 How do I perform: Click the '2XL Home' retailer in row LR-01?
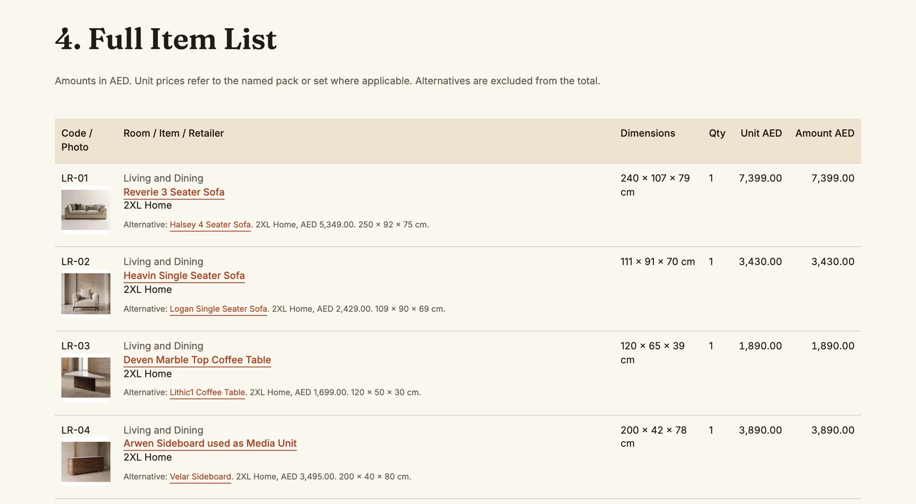[148, 205]
